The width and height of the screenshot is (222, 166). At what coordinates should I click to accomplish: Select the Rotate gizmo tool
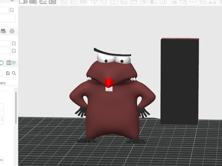tap(104, 2)
